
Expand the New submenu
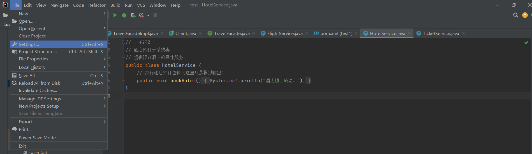pyautogui.click(x=104, y=13)
